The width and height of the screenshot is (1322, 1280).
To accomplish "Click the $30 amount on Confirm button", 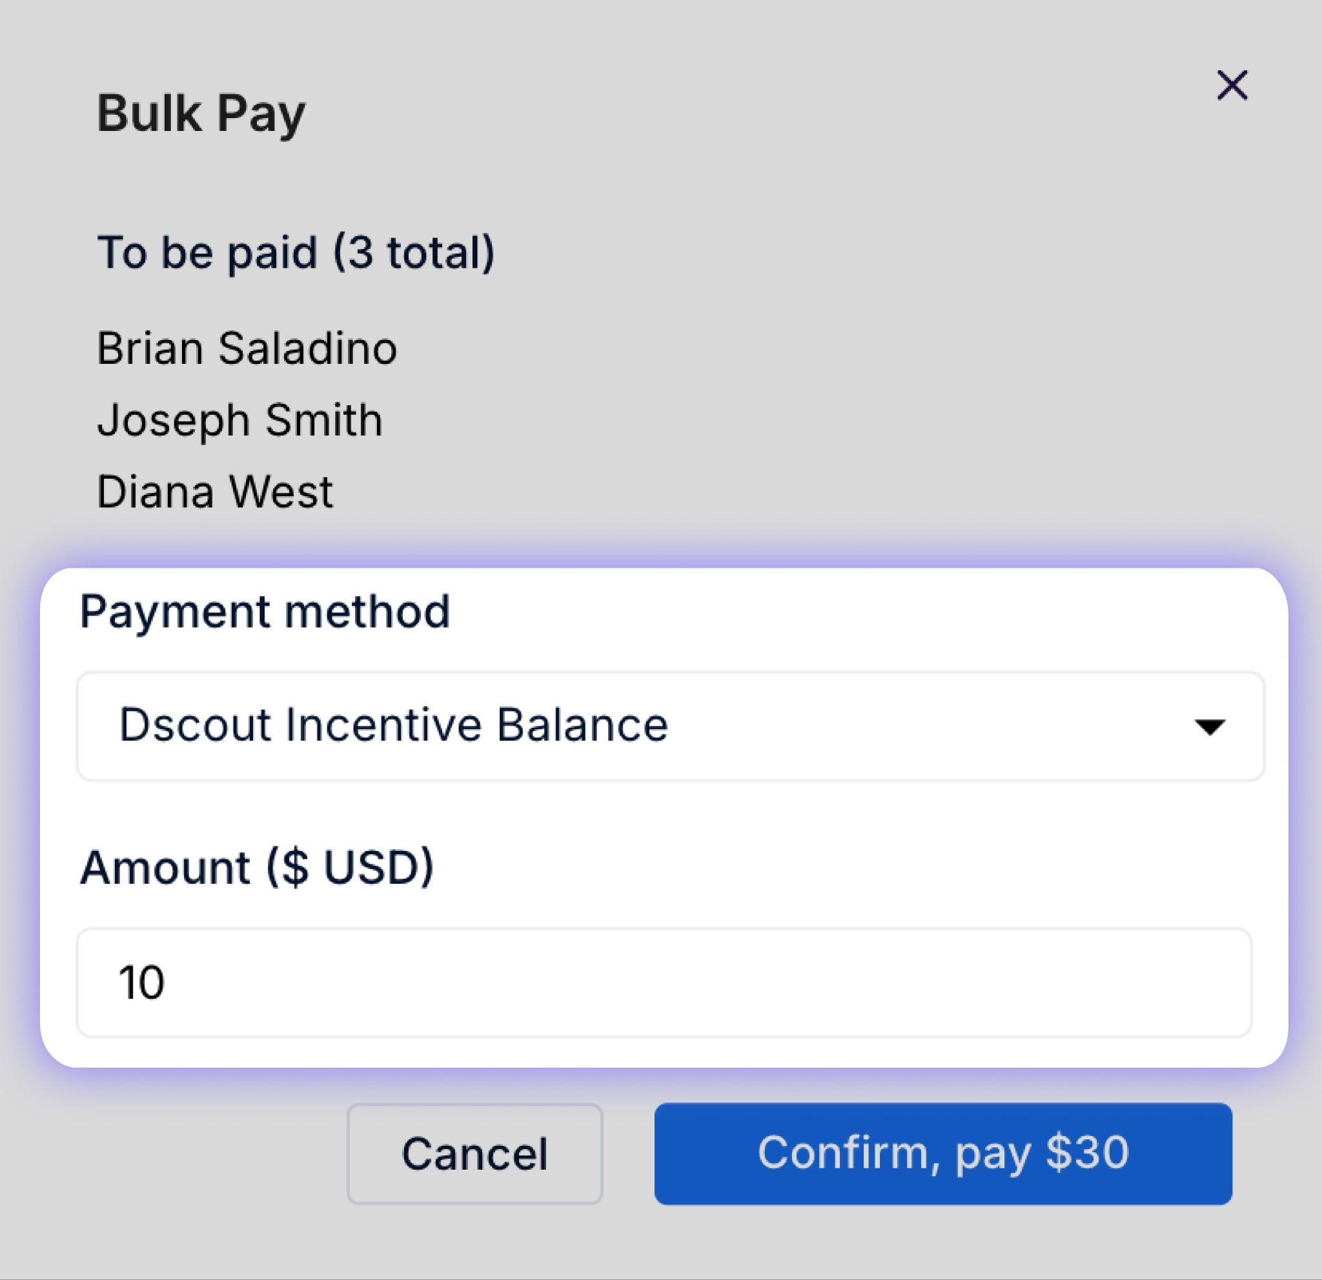I will pos(1086,1152).
